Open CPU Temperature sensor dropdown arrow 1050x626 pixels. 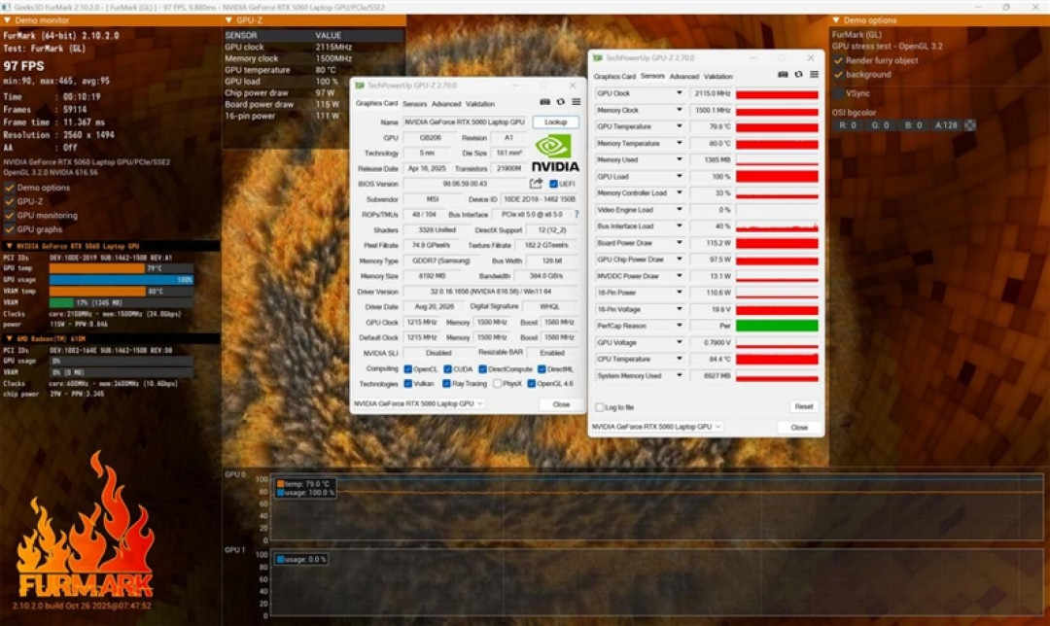pyautogui.click(x=679, y=359)
